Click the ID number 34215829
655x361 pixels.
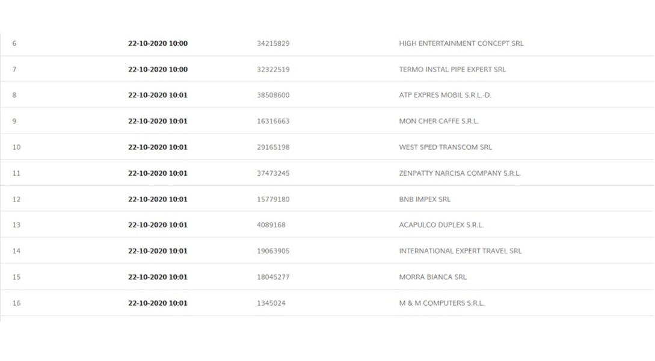[273, 43]
